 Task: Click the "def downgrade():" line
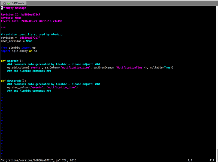click(13, 81)
